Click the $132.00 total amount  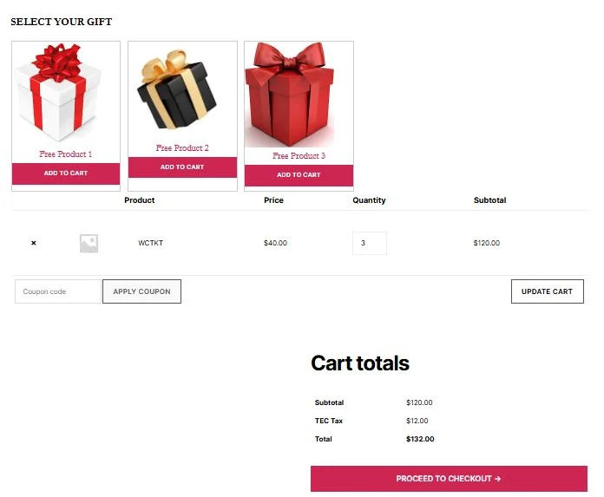click(x=420, y=439)
